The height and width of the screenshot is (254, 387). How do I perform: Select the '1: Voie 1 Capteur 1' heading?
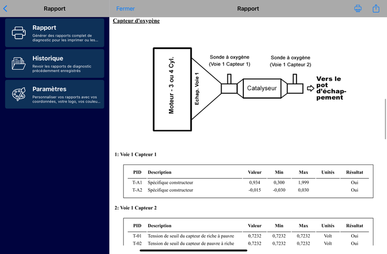click(x=135, y=154)
